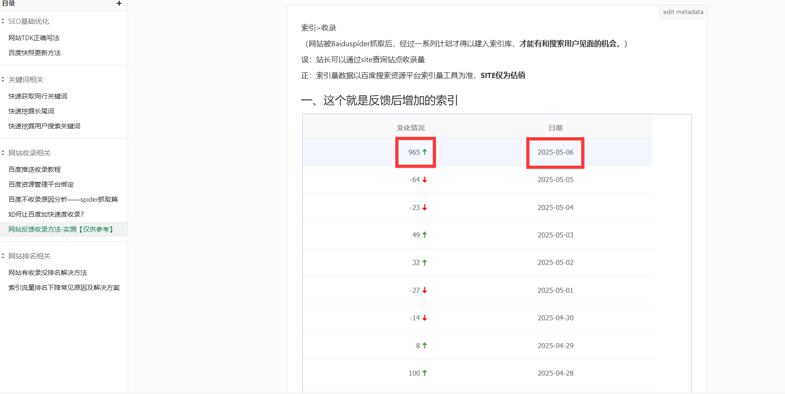Click the 索引>收录 text line
785x394 pixels.
pyautogui.click(x=319, y=28)
